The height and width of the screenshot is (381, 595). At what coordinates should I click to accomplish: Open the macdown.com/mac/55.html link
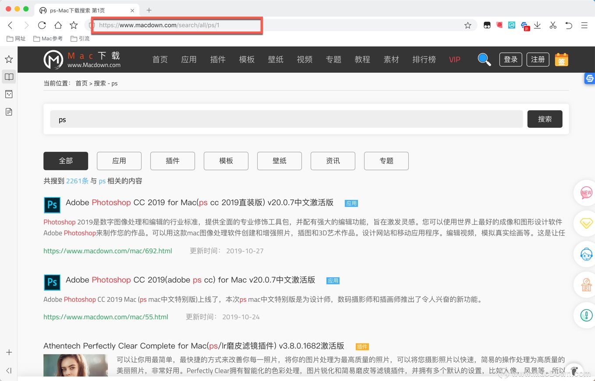(x=106, y=317)
